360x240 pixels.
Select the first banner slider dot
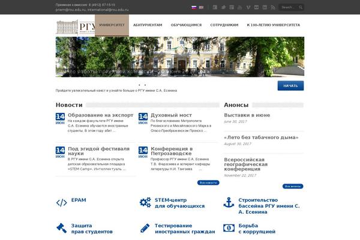point(139,85)
